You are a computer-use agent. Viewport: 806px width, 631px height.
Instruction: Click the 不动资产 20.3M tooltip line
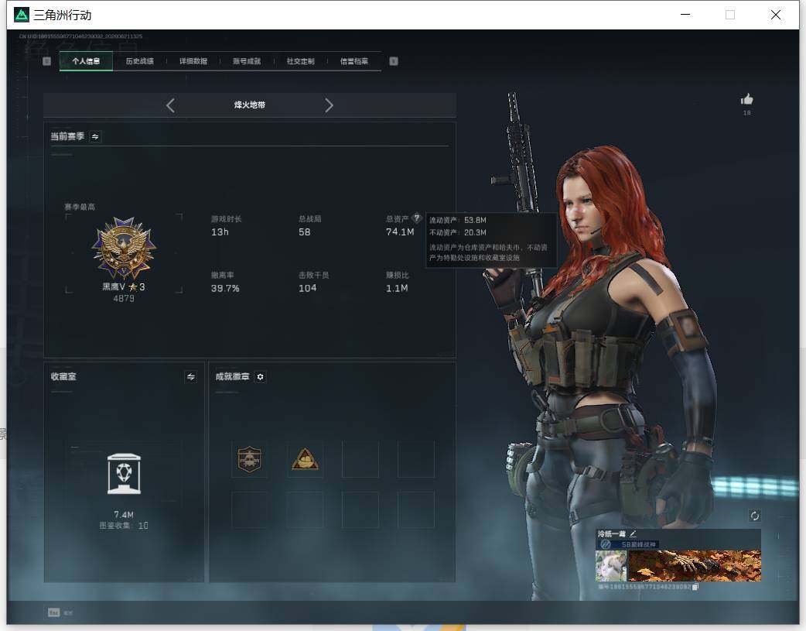point(457,232)
